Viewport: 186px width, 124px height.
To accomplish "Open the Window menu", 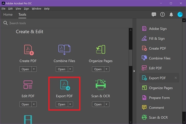I will coord(36,9).
